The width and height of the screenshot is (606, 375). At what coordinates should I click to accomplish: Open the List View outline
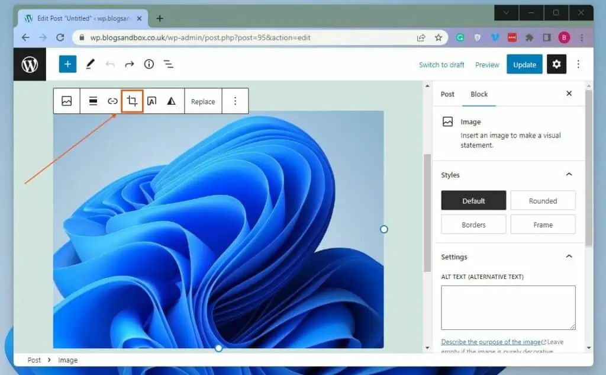point(169,64)
